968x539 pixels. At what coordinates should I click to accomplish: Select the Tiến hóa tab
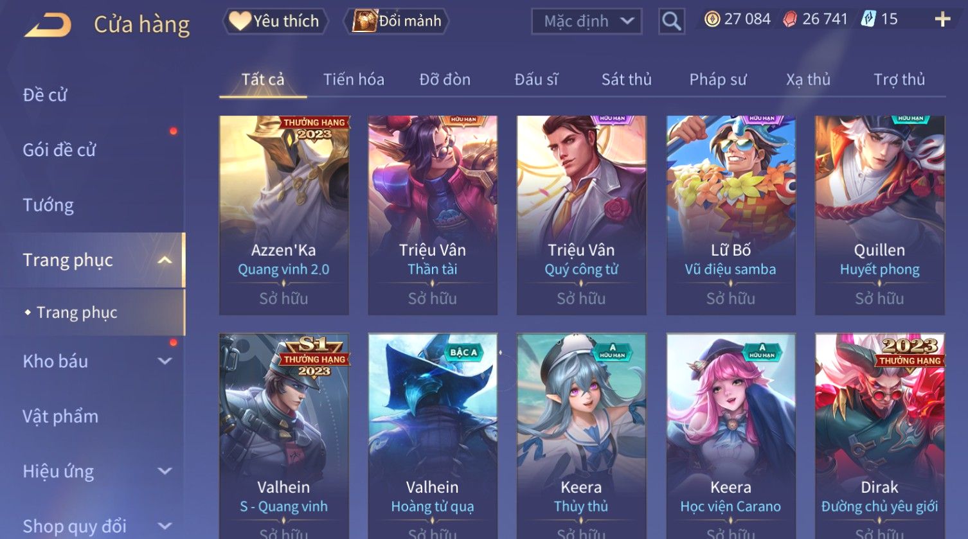[354, 80]
